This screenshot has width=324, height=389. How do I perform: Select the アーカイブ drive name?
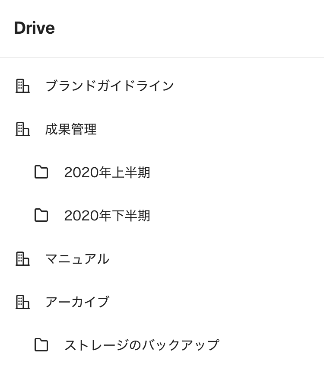pyautogui.click(x=77, y=302)
